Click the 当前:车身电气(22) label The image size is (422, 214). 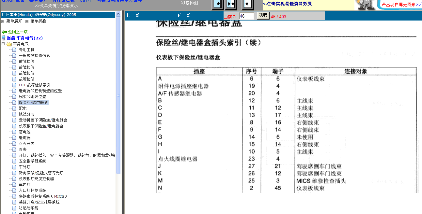click(25, 38)
